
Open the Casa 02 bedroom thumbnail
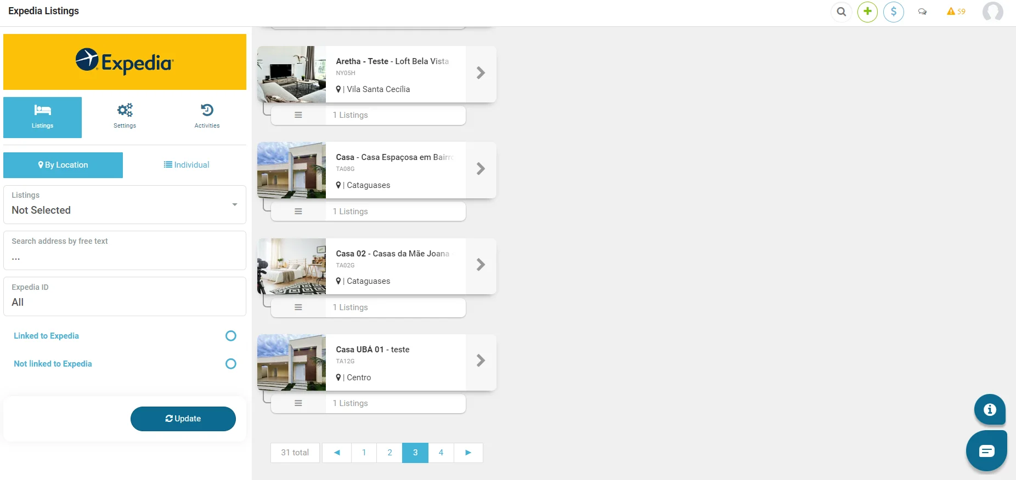point(291,266)
